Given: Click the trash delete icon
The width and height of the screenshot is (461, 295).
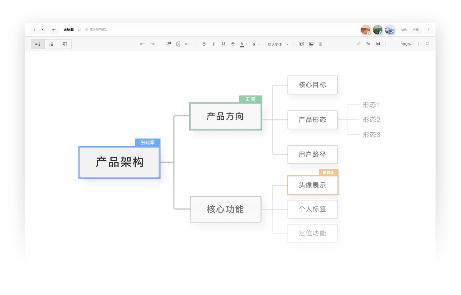Looking at the screenshot, I should 321,44.
